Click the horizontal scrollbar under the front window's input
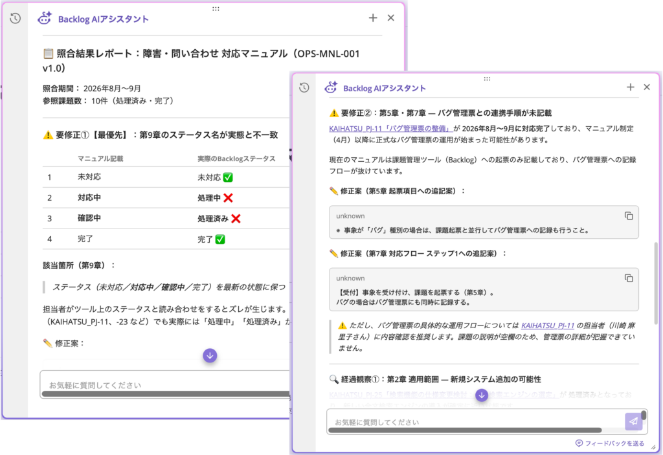663x455 pixels. click(x=465, y=430)
